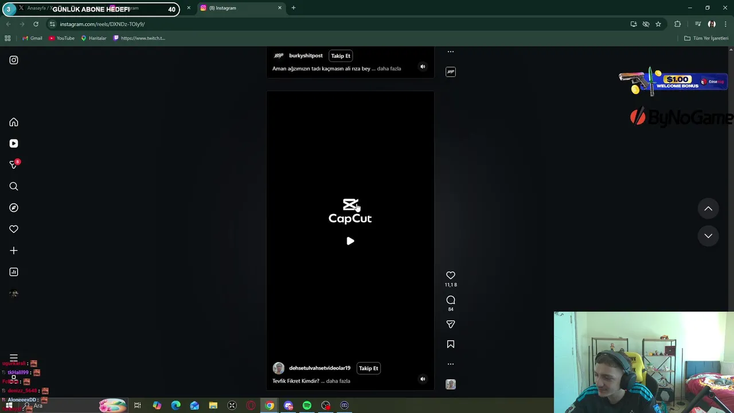Open the twitch.tv bookmark
The image size is (734, 413).
(x=139, y=38)
